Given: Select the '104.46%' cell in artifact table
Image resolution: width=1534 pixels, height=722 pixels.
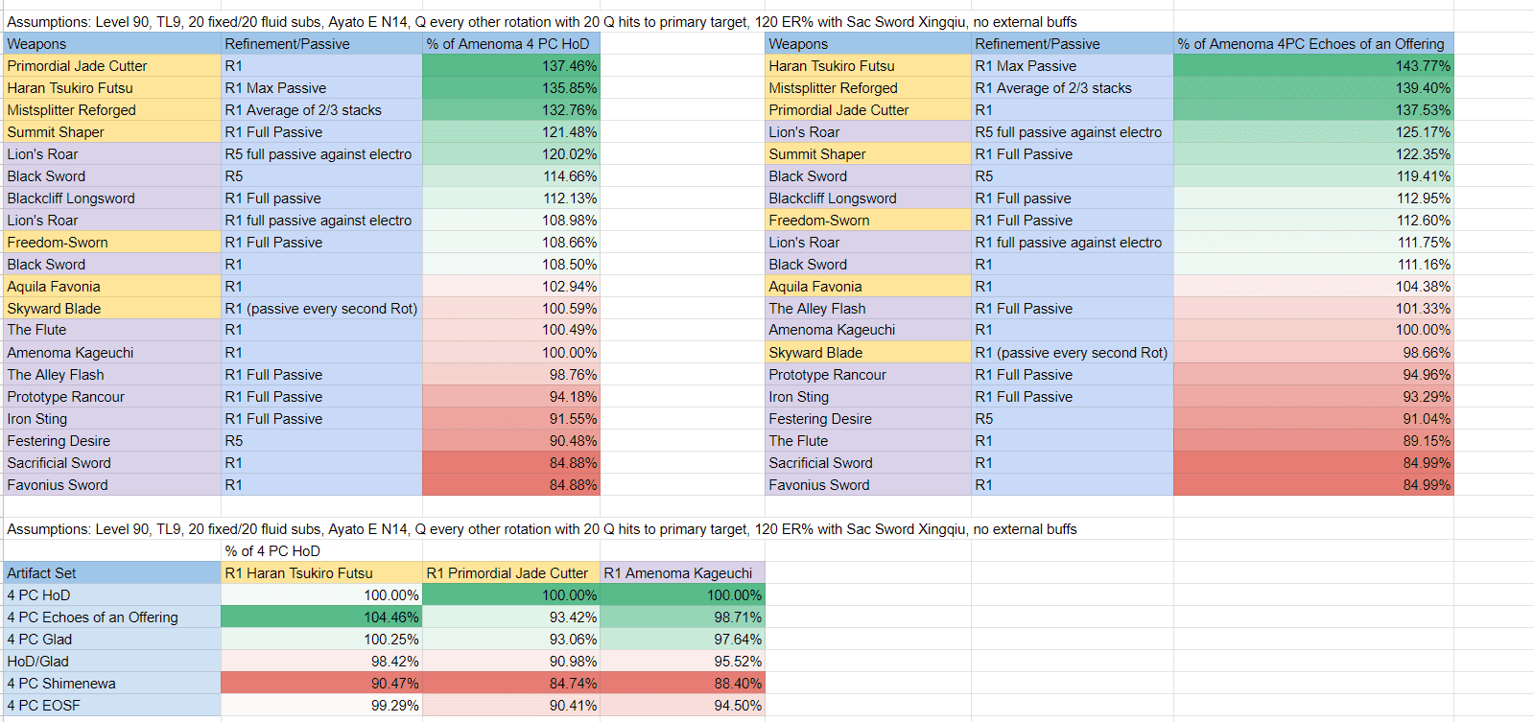Looking at the screenshot, I should 320,617.
